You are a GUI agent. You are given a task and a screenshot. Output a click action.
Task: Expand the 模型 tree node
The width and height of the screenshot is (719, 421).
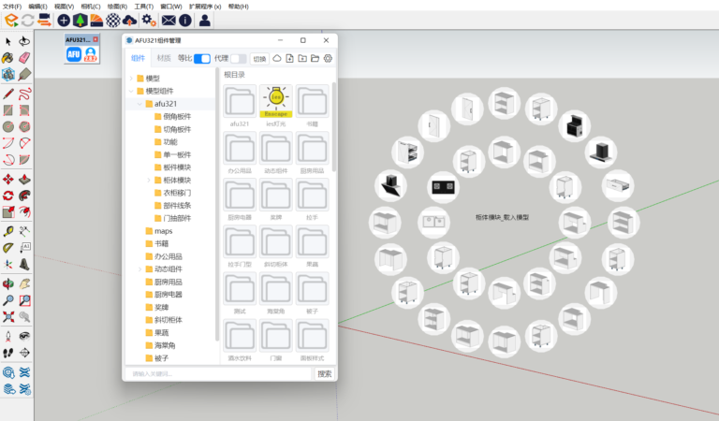tap(131, 79)
